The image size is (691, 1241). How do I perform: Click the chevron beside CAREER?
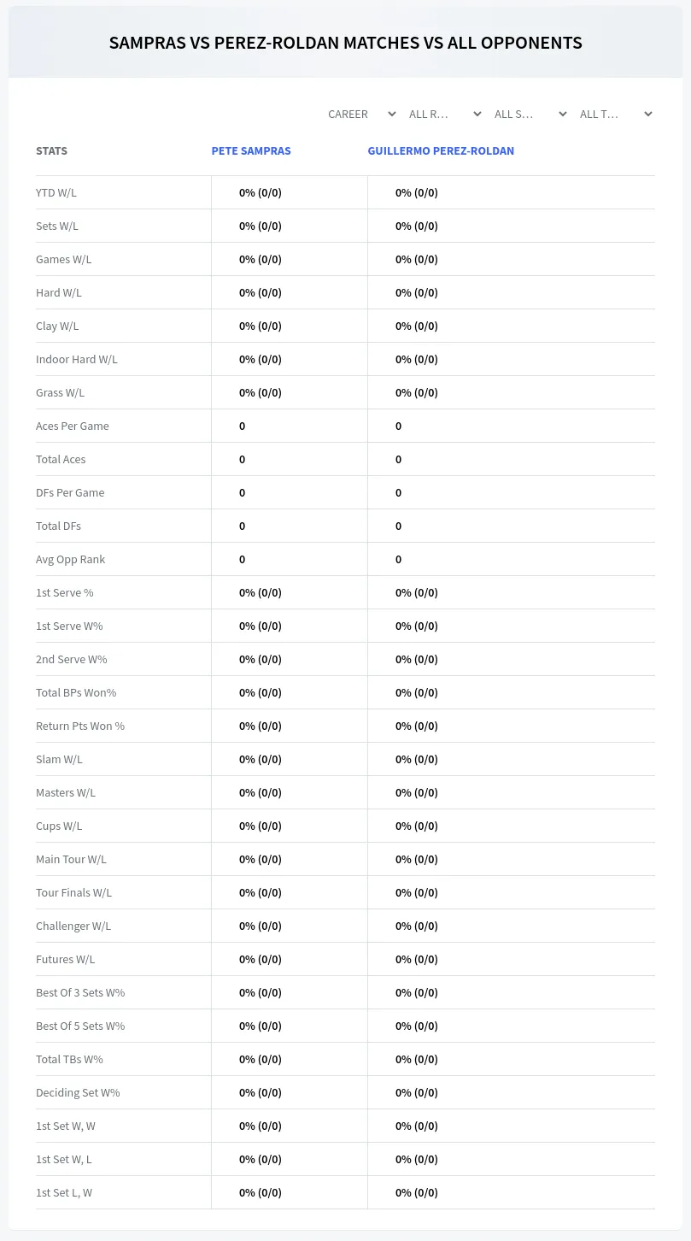(392, 114)
